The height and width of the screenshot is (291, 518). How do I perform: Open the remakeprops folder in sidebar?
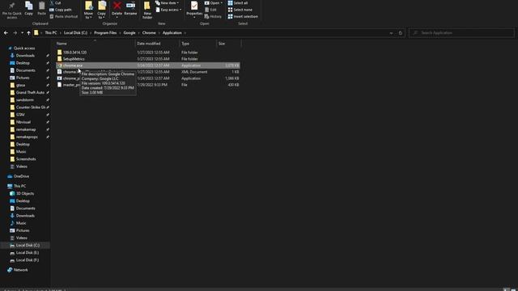pos(27,137)
